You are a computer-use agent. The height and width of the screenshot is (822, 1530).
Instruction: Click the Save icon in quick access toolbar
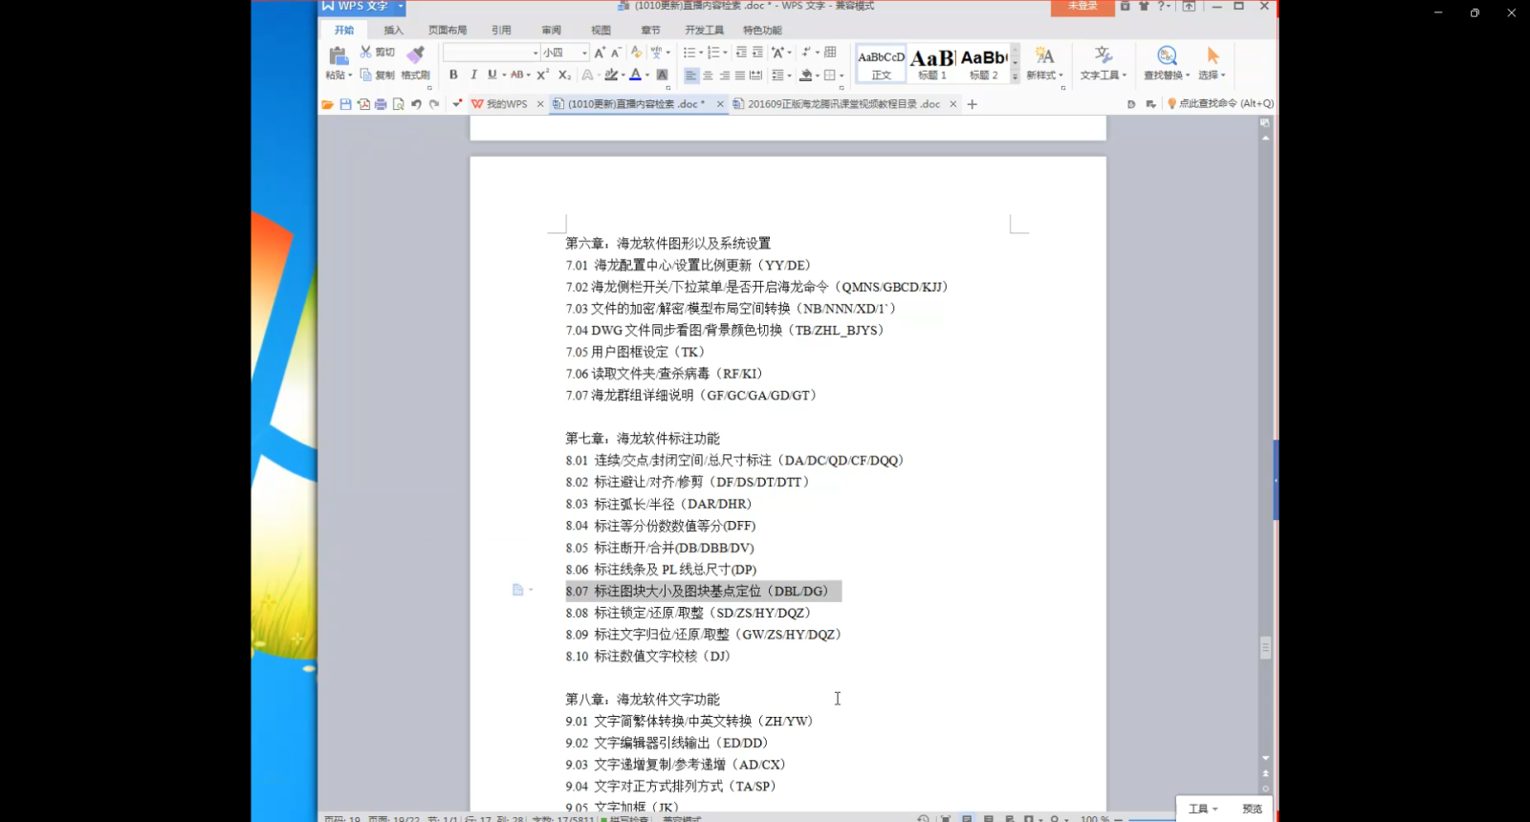[345, 104]
